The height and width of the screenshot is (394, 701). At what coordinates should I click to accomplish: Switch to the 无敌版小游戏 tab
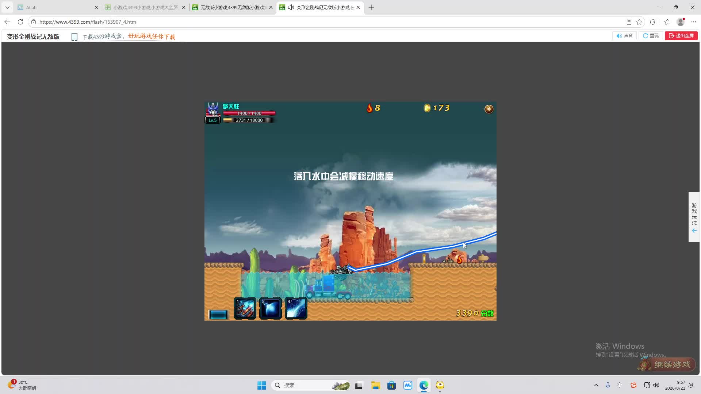pyautogui.click(x=232, y=7)
